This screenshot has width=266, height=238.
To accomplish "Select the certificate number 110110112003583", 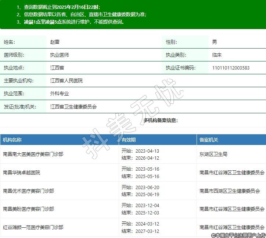I will click(x=231, y=68).
